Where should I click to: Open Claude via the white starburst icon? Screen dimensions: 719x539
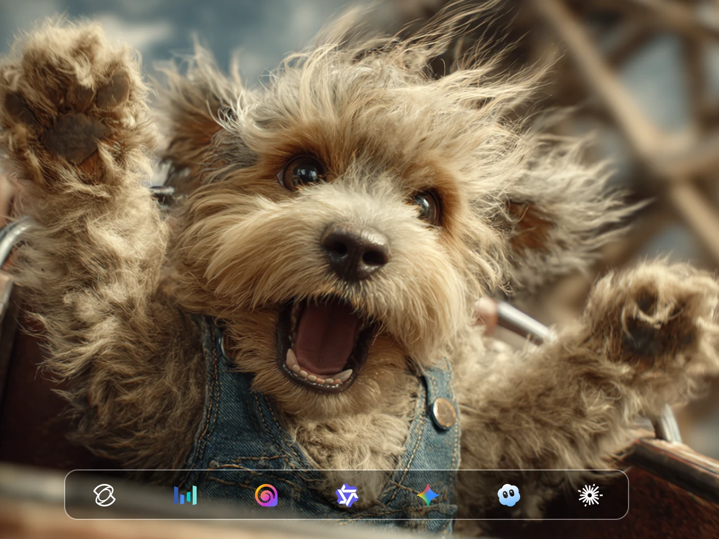(590, 495)
